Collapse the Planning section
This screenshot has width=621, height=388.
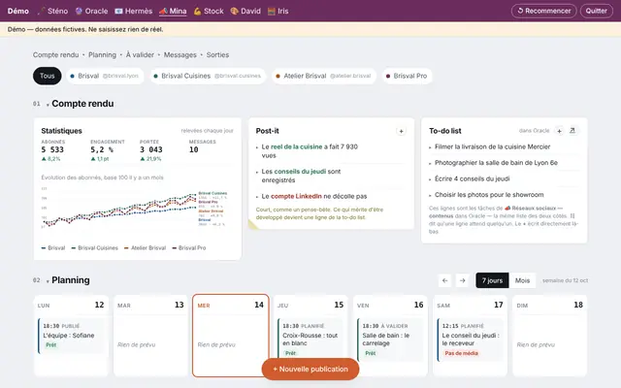pyautogui.click(x=48, y=281)
